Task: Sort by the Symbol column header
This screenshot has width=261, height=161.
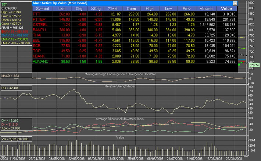Action: coord(42,9)
